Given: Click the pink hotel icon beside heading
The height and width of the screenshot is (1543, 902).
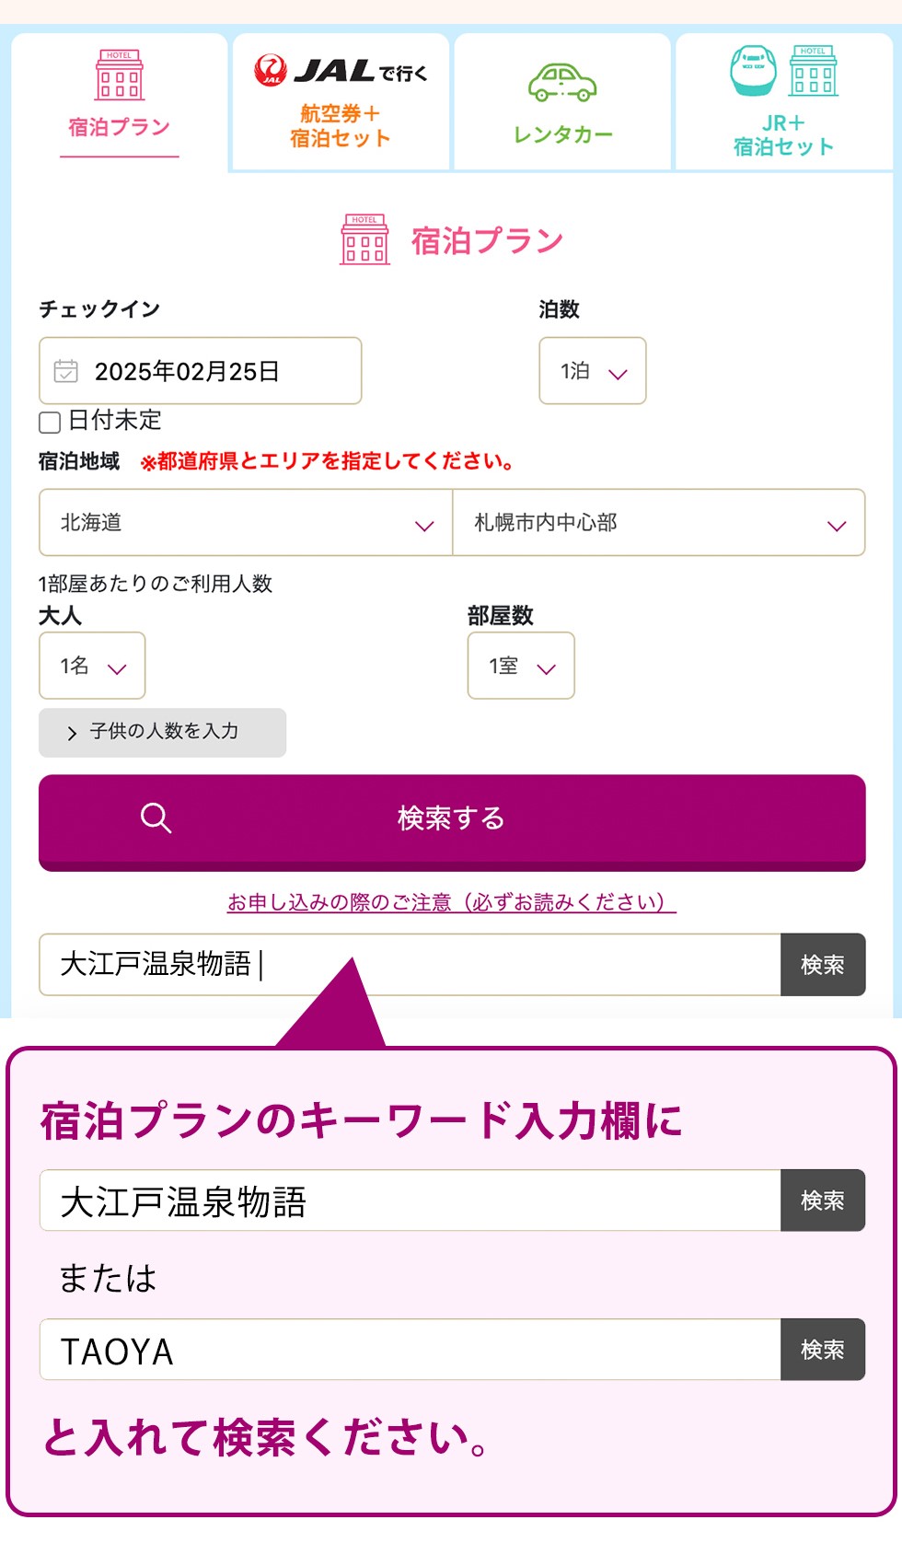Looking at the screenshot, I should [x=364, y=240].
